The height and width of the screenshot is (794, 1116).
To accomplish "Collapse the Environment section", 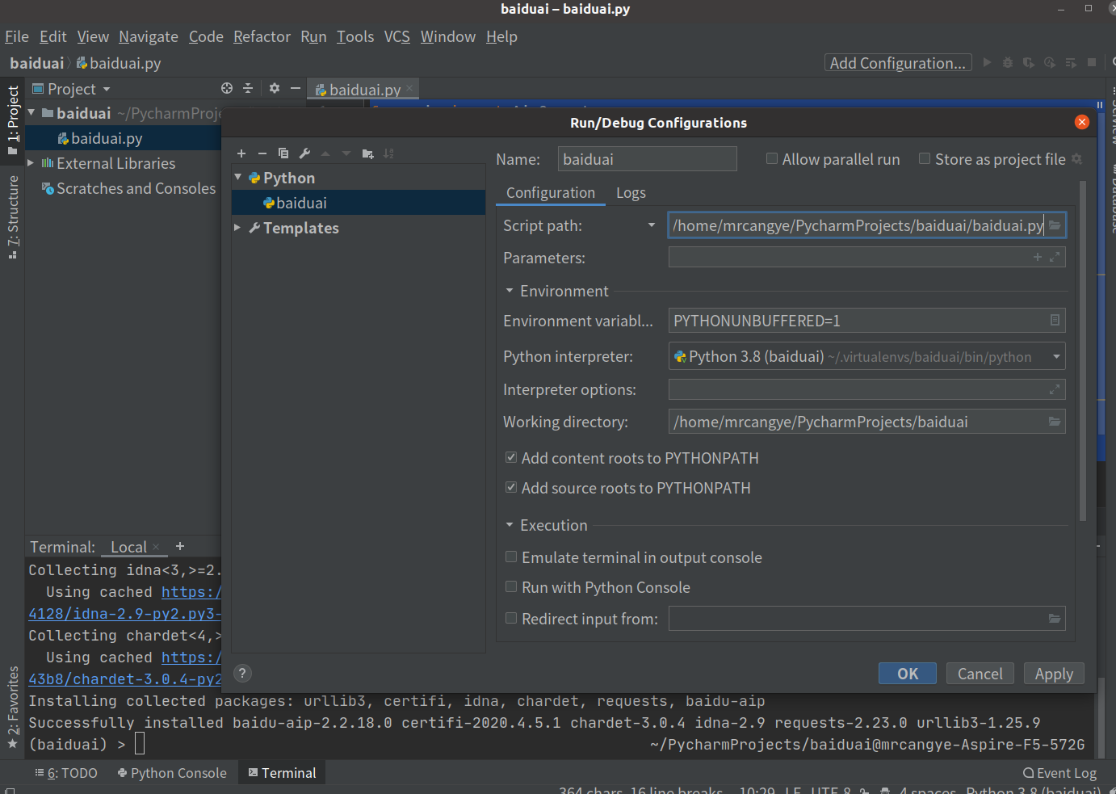I will click(510, 291).
